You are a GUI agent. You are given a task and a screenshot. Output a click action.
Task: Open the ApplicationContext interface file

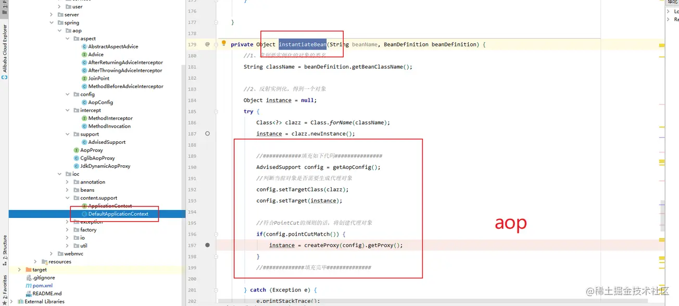[x=110, y=206]
